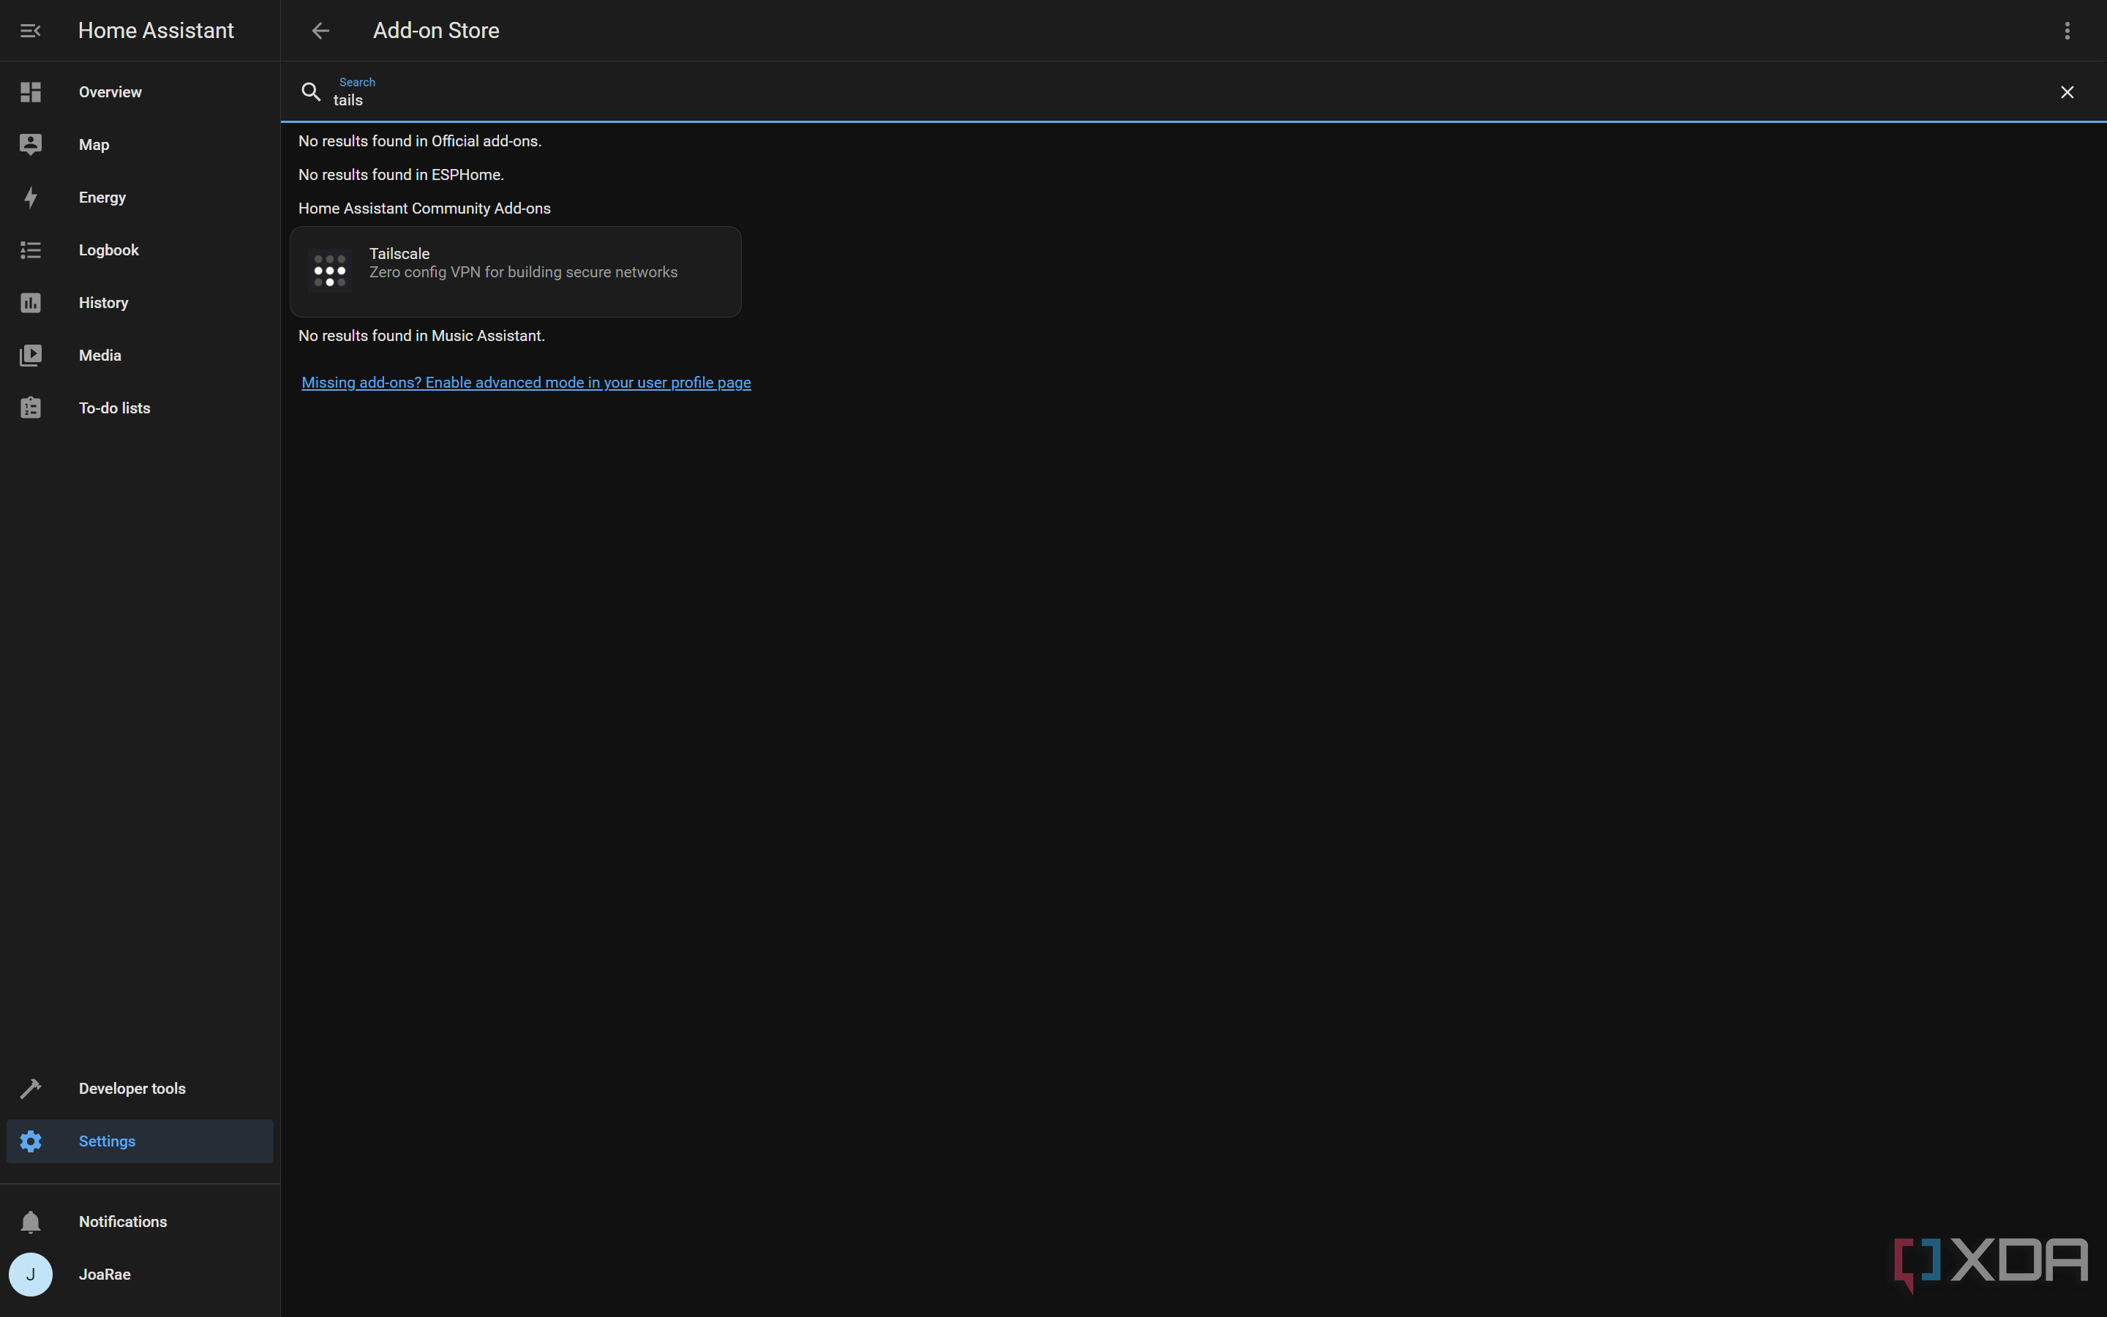Click the Tailscale community add-on result

tap(514, 270)
